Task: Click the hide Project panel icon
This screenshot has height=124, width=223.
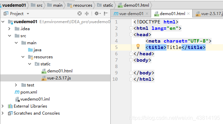Action: coord(106,13)
